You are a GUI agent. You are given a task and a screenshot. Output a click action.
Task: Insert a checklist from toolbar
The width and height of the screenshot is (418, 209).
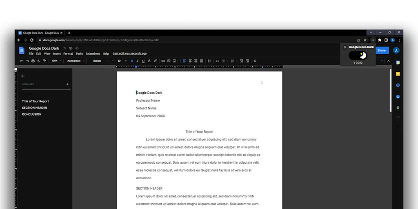217,61
